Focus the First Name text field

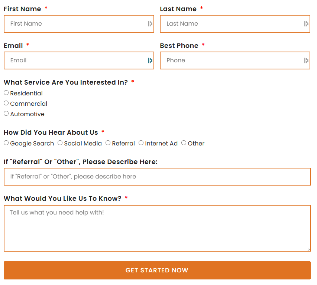[x=74, y=24]
